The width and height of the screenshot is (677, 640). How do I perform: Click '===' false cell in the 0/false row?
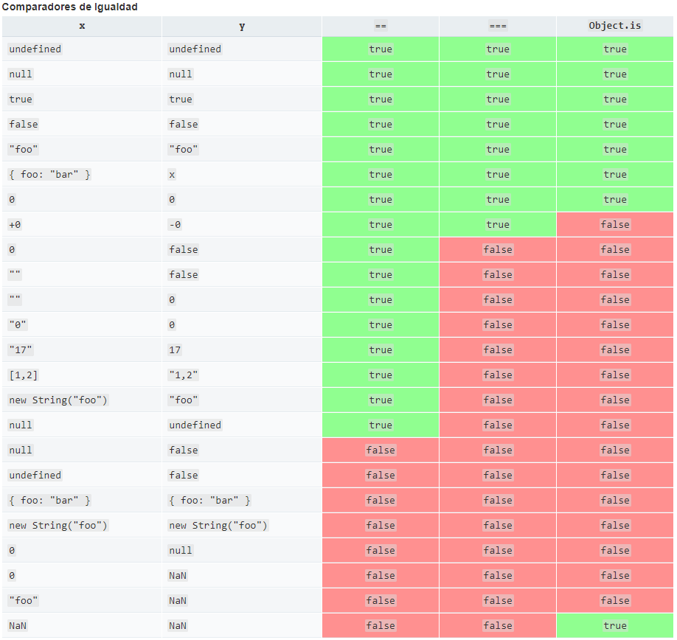coord(498,250)
